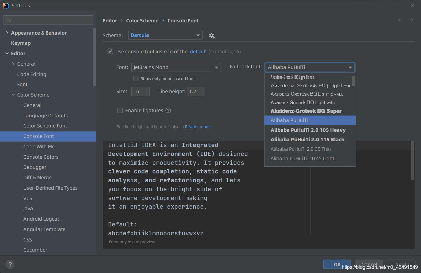Viewport: 421px width, 273px height.
Task: Select Akzidenz-Grotesk BQ Light with font
Action: [x=308, y=103]
